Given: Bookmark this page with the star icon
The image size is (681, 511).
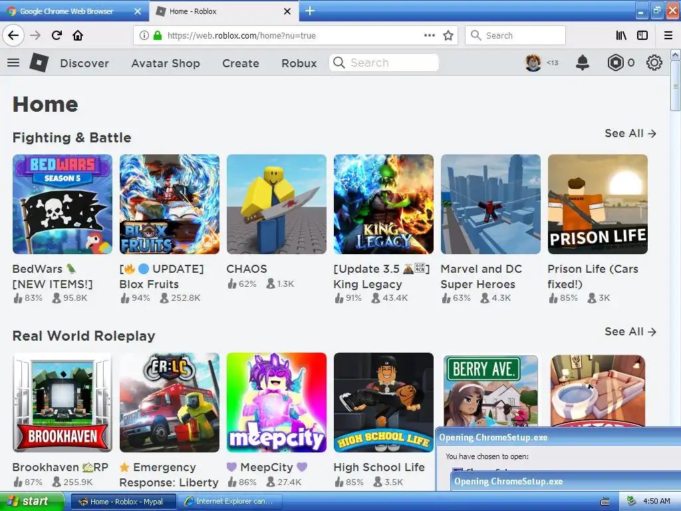Looking at the screenshot, I should tap(448, 35).
